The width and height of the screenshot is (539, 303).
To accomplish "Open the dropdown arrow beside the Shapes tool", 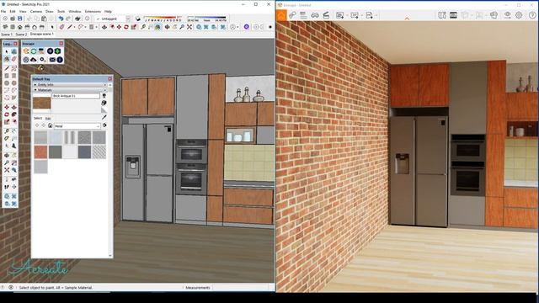I will [x=96, y=27].
